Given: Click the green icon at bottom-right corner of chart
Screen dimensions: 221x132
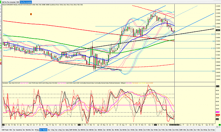Looking at the screenshot, I should coord(220,125).
